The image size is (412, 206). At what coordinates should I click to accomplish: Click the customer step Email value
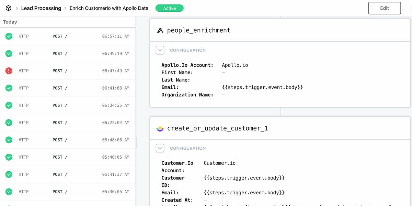[244, 193]
